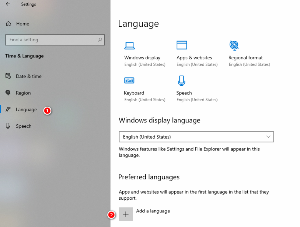Click the Find a setting search box
The image size is (300, 227).
[x=55, y=40]
